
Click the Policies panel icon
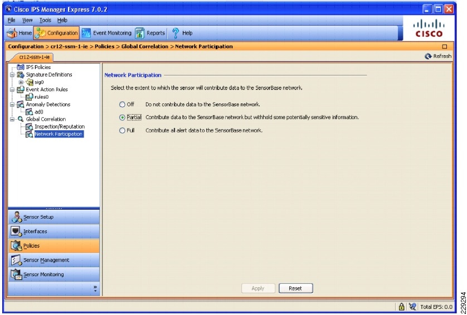[x=16, y=245]
